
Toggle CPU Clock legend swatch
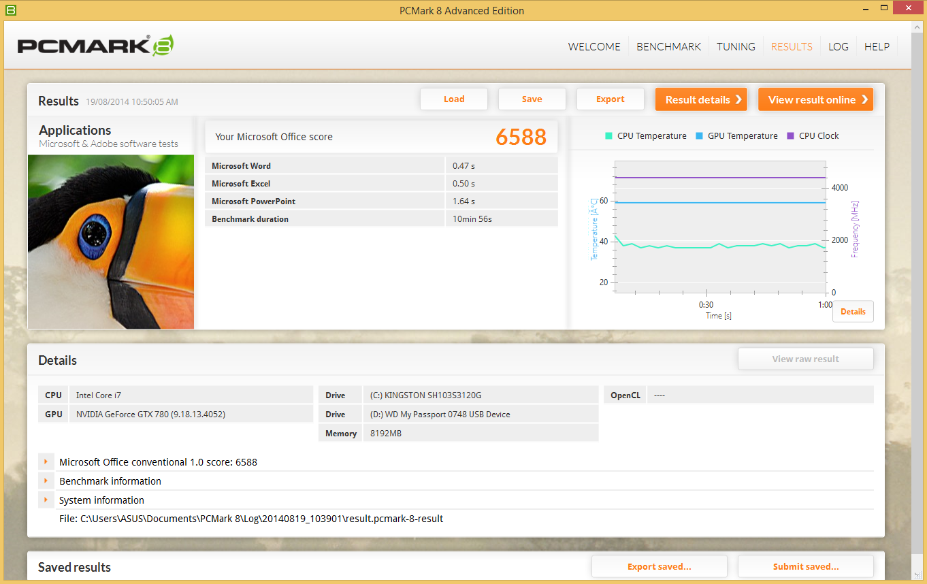pyautogui.click(x=790, y=136)
